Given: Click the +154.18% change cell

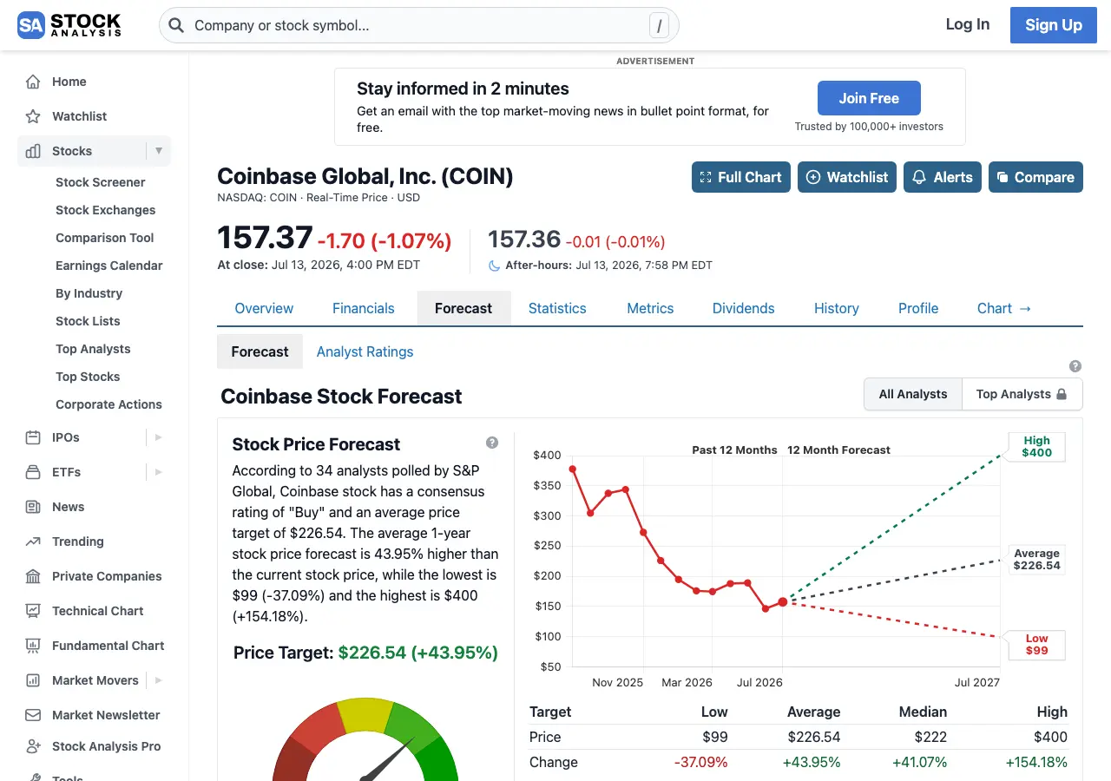Looking at the screenshot, I should tap(1036, 762).
